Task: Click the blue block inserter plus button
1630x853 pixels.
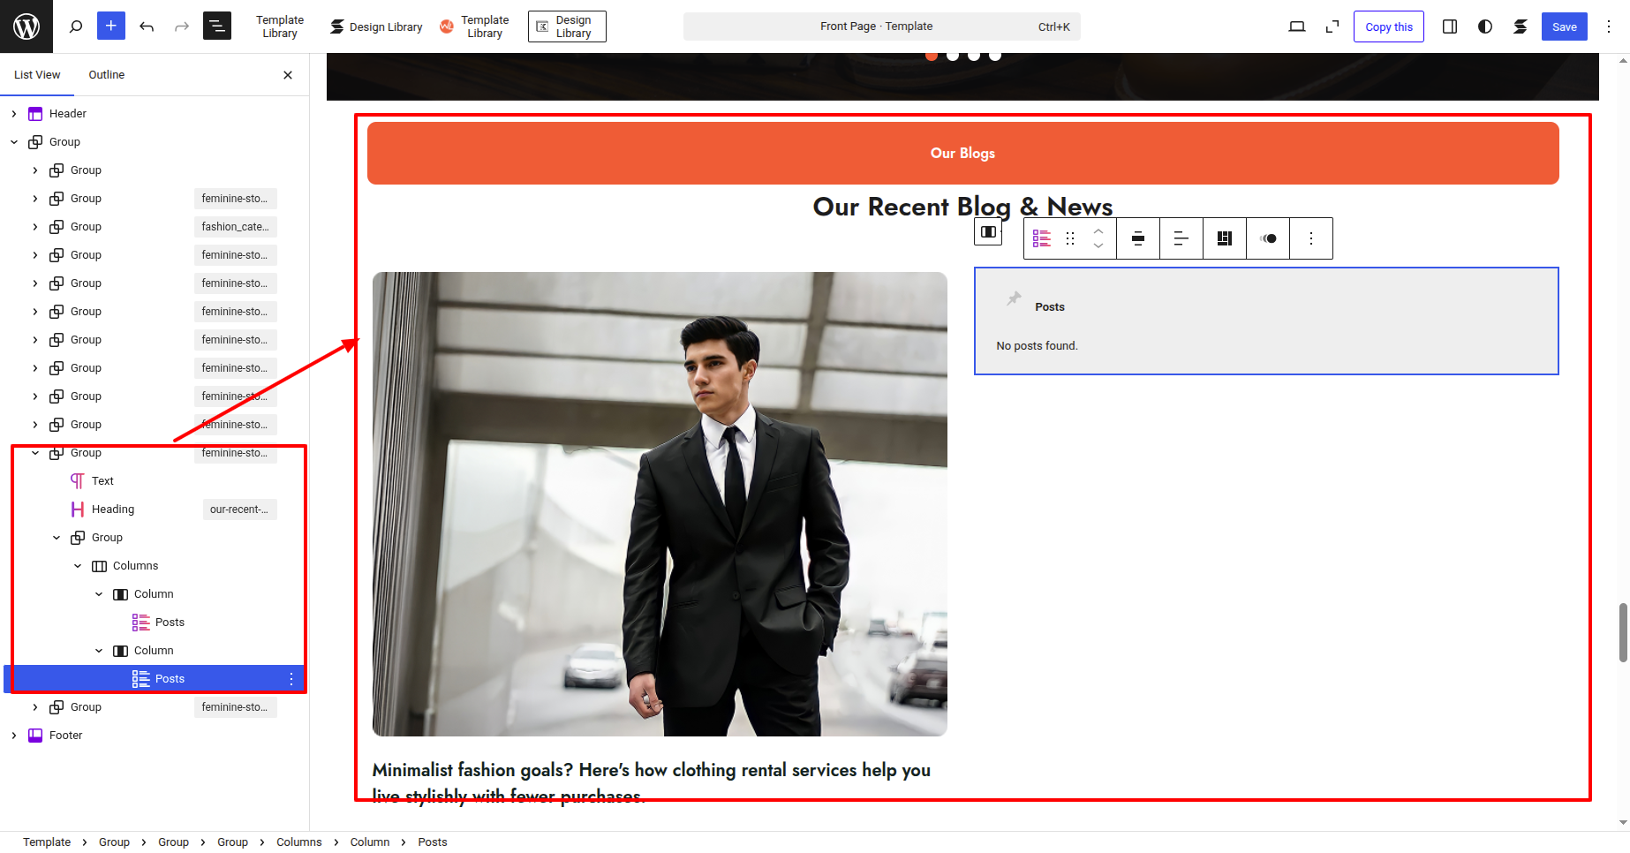Action: pos(111,26)
